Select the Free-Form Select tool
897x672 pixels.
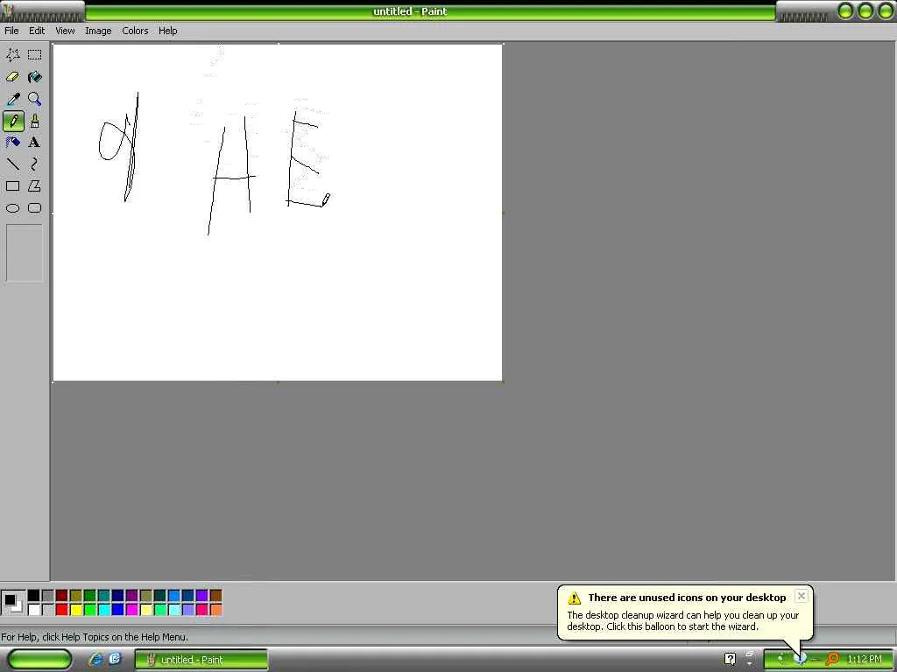click(12, 55)
